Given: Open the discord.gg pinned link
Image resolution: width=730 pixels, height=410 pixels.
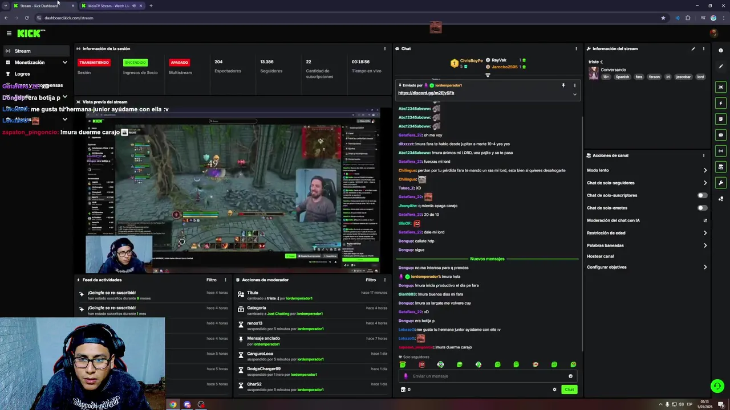Looking at the screenshot, I should click(426, 93).
